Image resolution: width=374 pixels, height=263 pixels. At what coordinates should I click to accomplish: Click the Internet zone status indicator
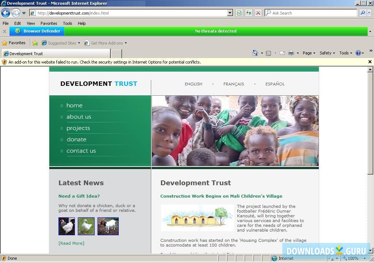283,258
